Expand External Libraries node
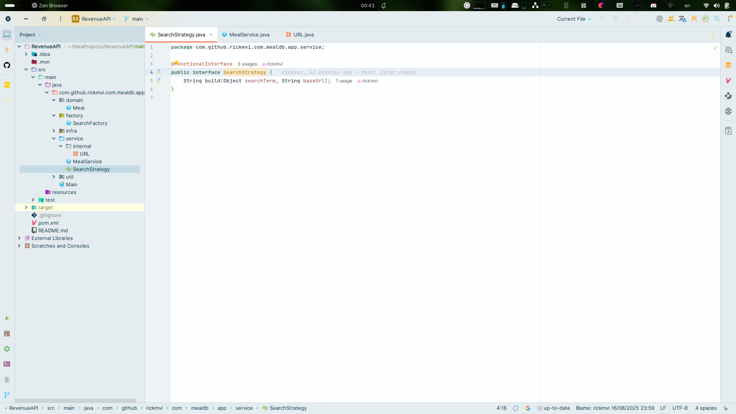Screen dimensions: 736x414 [x=19, y=238]
